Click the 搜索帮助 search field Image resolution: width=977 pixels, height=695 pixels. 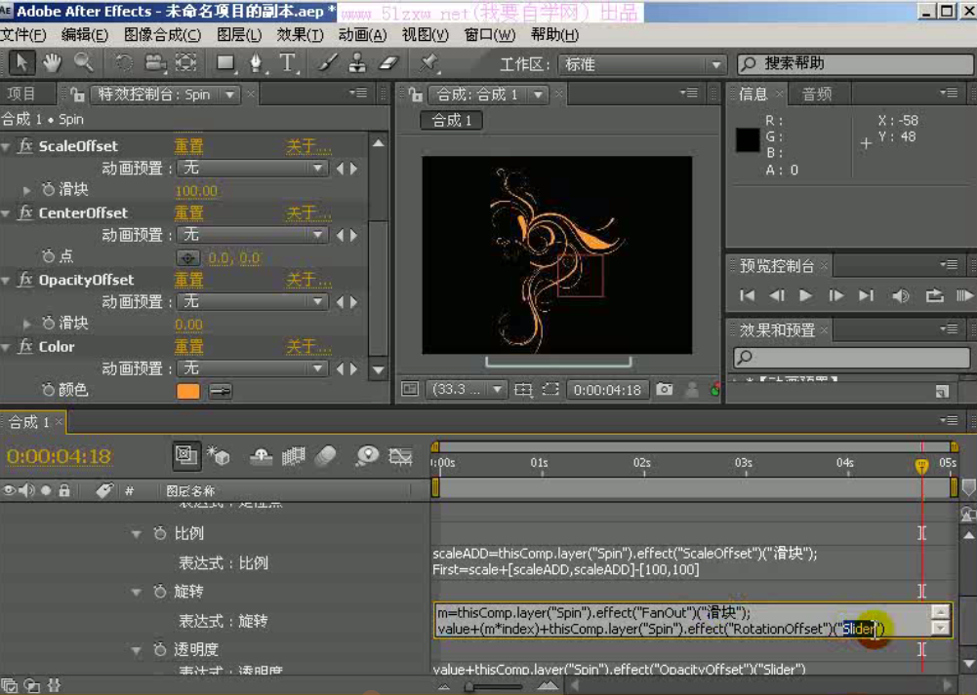pyautogui.click(x=856, y=63)
